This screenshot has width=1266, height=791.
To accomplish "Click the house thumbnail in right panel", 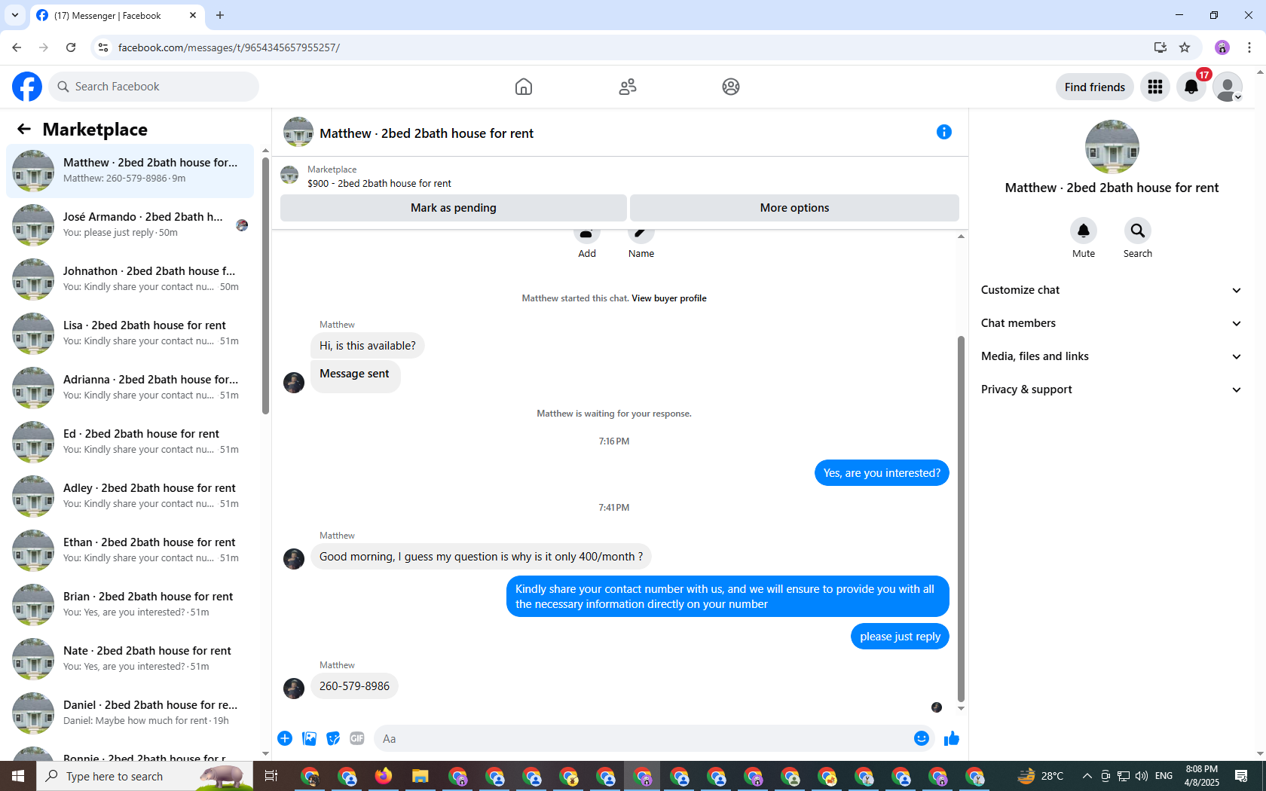I will pos(1112,147).
